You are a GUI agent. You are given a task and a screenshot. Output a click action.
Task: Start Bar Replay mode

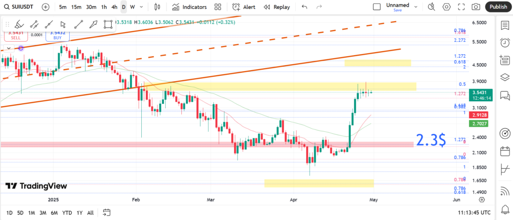click(277, 7)
